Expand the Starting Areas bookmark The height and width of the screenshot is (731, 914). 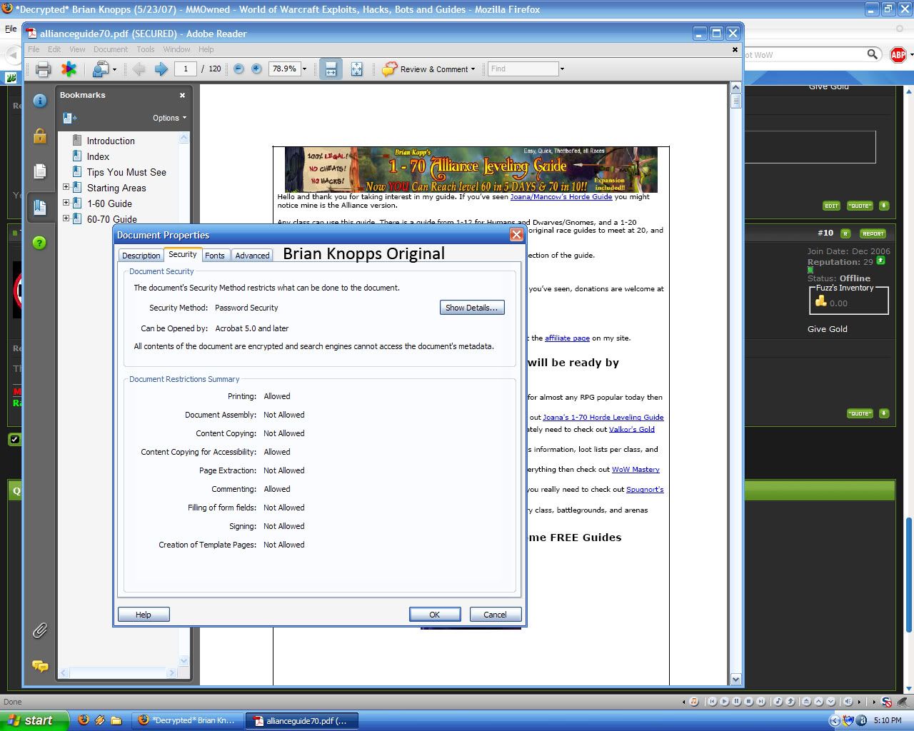tap(66, 187)
